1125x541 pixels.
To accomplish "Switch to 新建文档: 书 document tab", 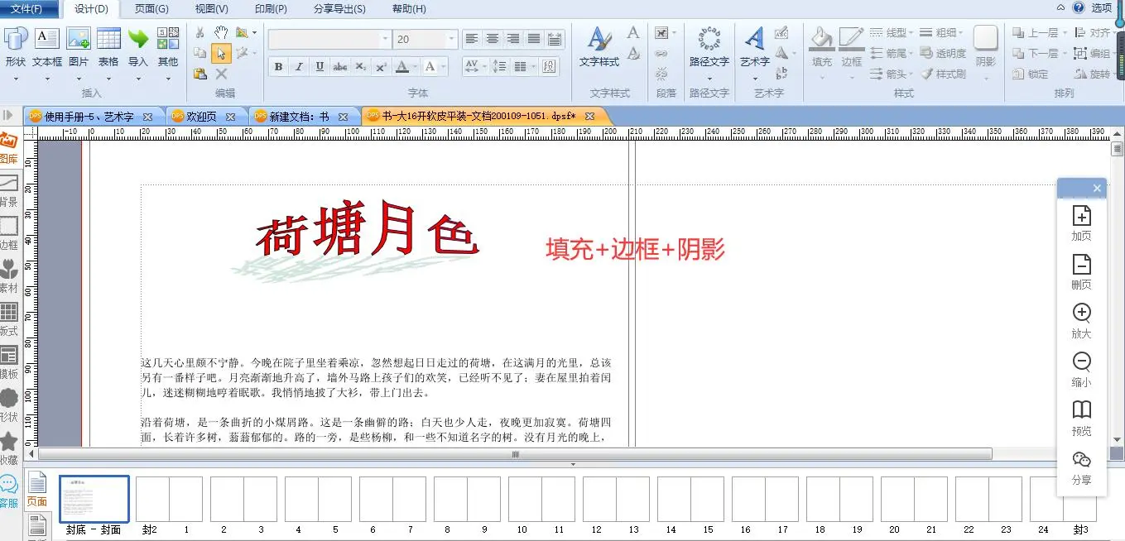I will (300, 117).
